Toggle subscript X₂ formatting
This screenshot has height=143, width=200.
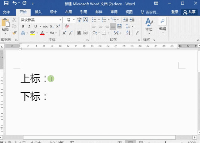click(x=52, y=26)
